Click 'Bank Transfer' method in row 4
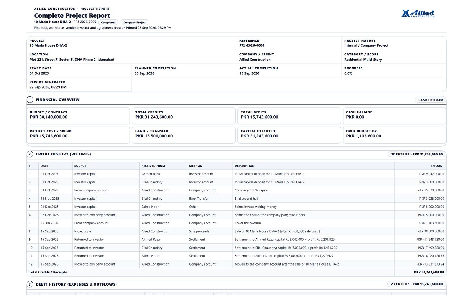 (199, 199)
